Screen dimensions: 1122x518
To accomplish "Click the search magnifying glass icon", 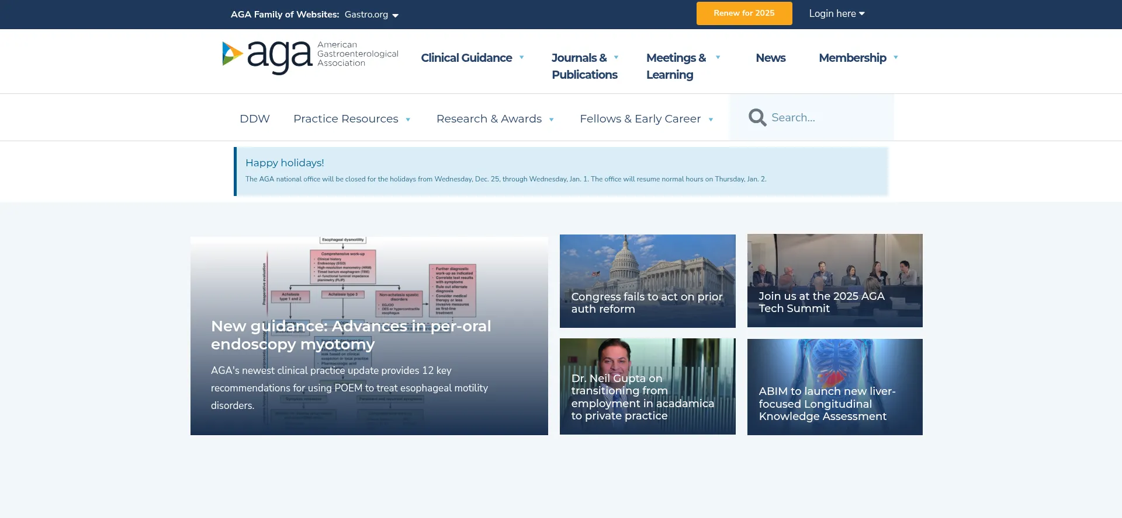I will pos(757,118).
